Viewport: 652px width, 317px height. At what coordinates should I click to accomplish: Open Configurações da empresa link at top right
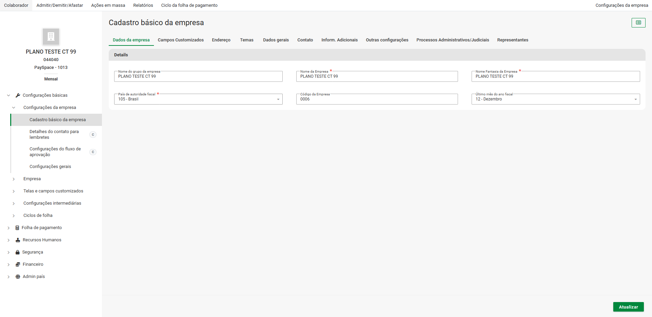point(621,5)
